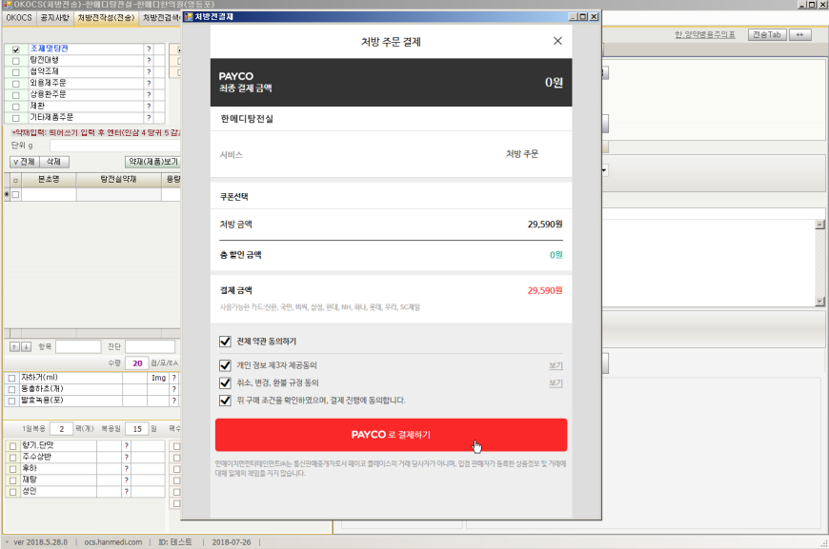This screenshot has height=549, width=829.
Task: Click the ? help icon for 상용환주문
Action: [x=149, y=94]
